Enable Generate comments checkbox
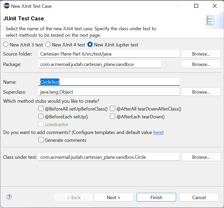The width and height of the screenshot is (224, 208). pyautogui.click(x=41, y=140)
